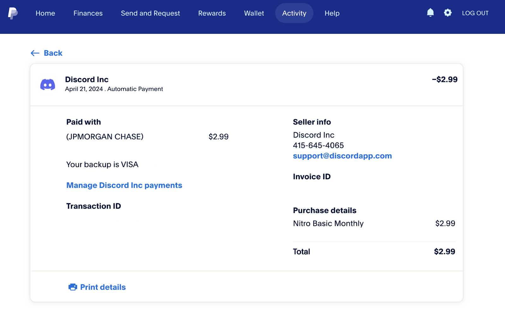Viewport: 505px width, 309px height.
Task: Go to the Home tab
Action: 45,13
